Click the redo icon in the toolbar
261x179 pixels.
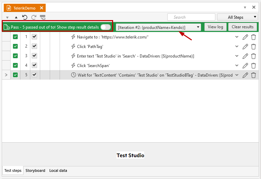tap(34, 17)
